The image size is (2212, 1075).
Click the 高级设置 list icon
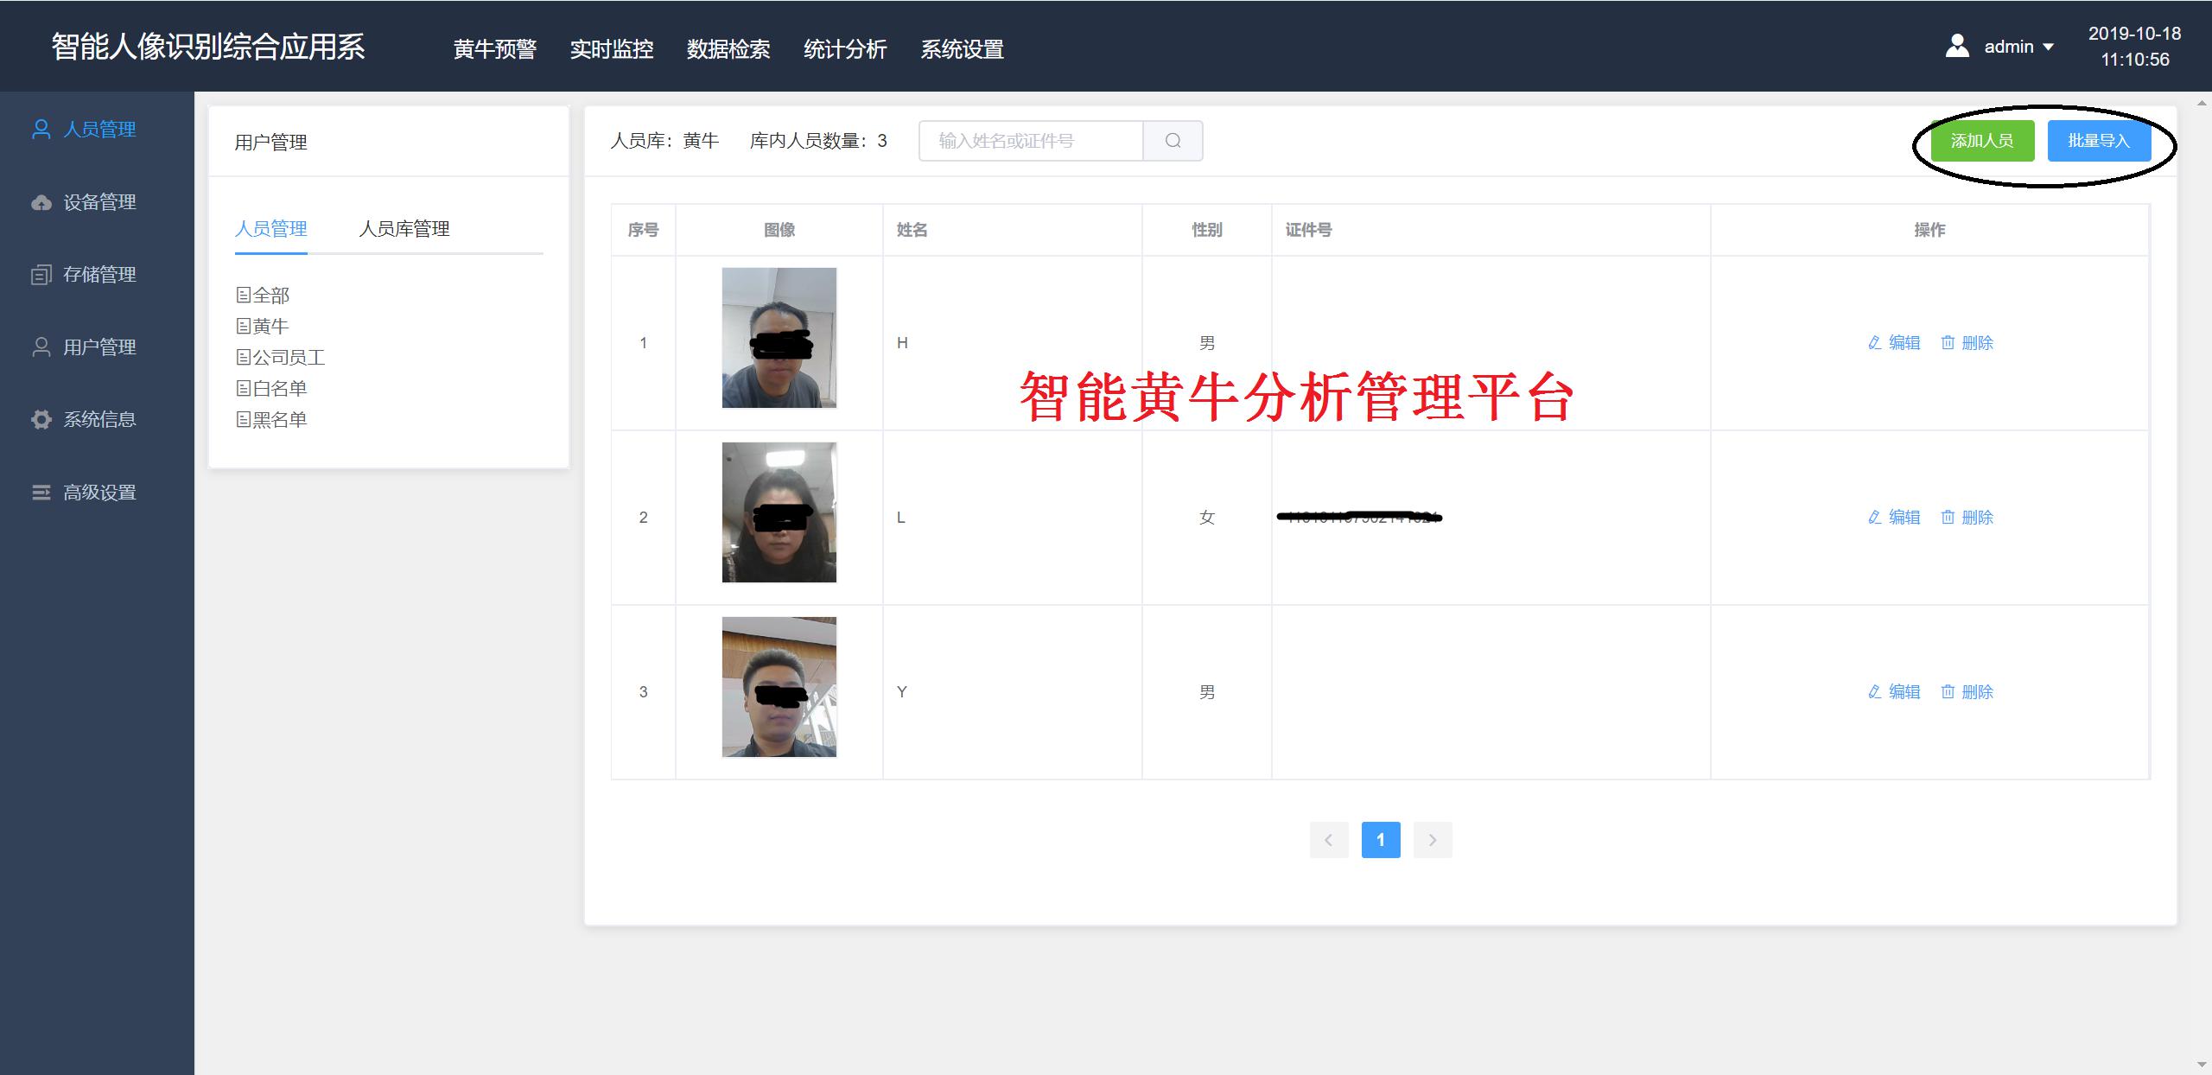tap(41, 493)
